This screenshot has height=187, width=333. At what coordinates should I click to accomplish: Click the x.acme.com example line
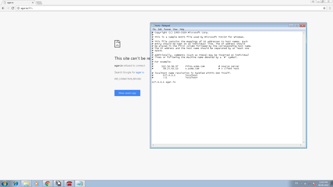click(195, 69)
